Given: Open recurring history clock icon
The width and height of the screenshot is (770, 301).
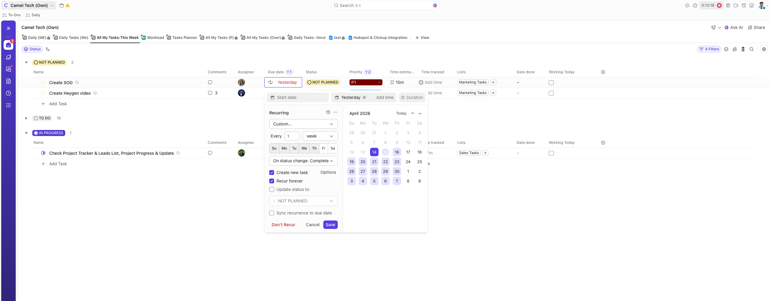Looking at the screenshot, I should tap(328, 112).
